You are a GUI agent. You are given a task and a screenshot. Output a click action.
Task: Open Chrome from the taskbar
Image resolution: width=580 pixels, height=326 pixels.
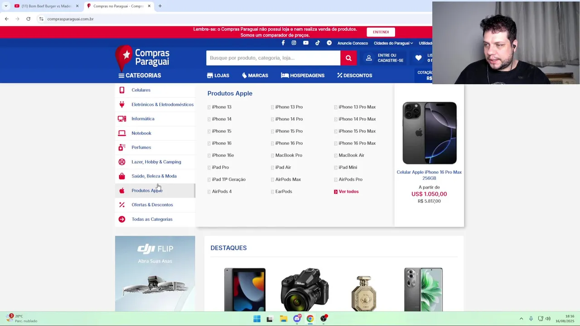point(310,319)
